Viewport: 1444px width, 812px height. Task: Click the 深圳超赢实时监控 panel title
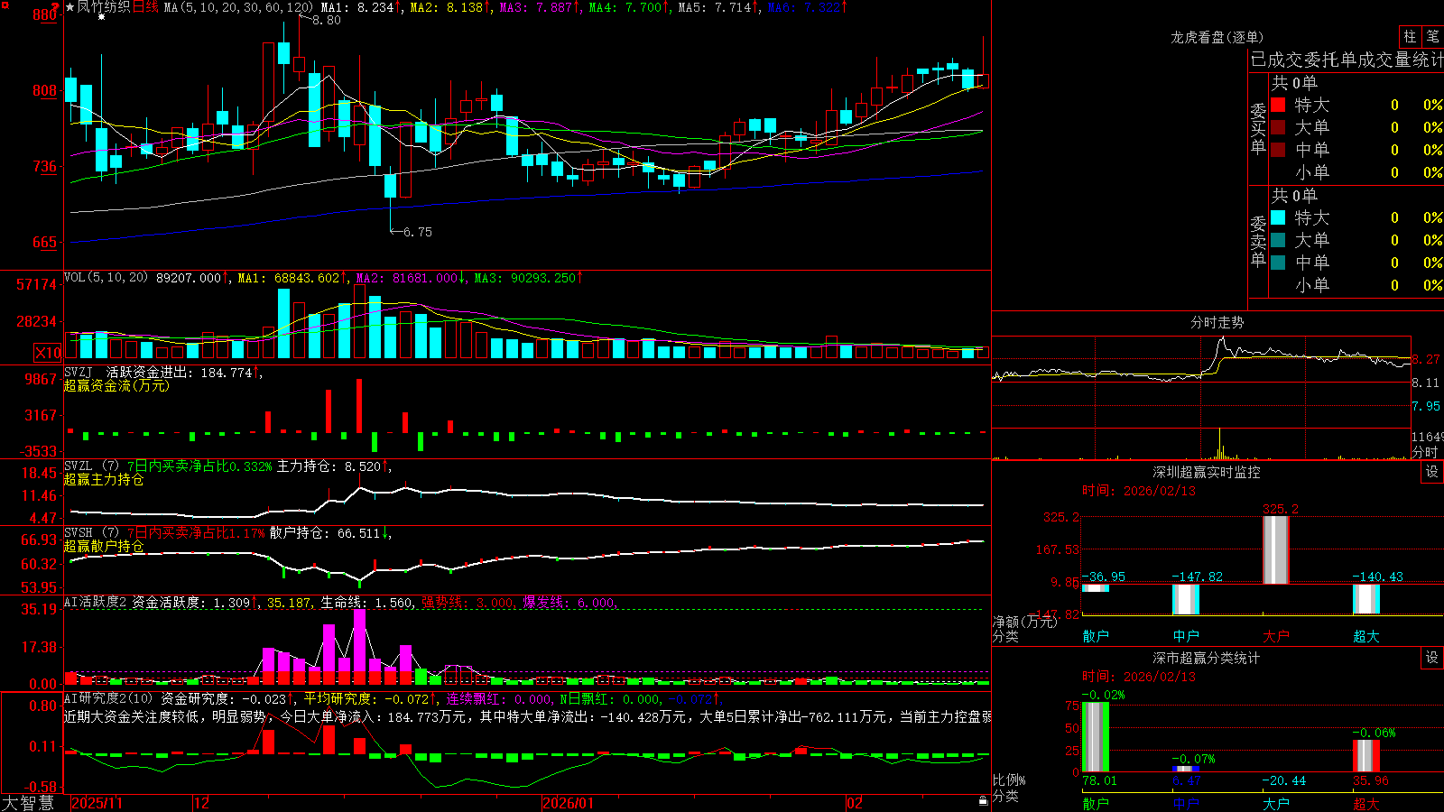click(1207, 472)
